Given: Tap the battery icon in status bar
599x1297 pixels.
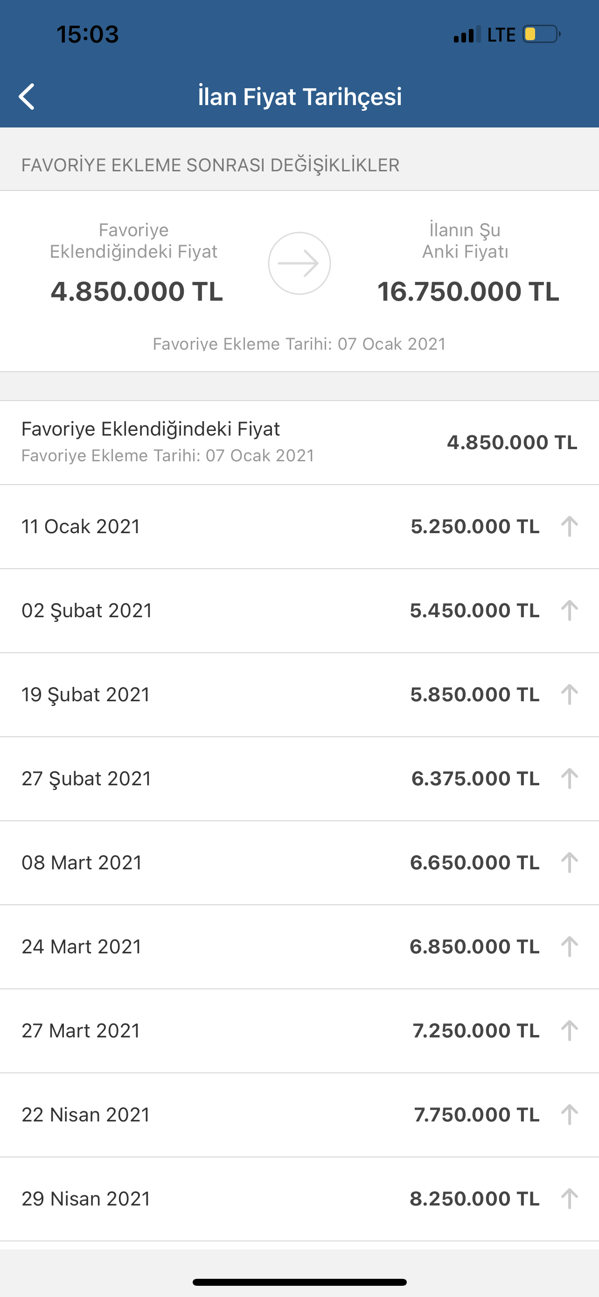Looking at the screenshot, I should coord(542,34).
